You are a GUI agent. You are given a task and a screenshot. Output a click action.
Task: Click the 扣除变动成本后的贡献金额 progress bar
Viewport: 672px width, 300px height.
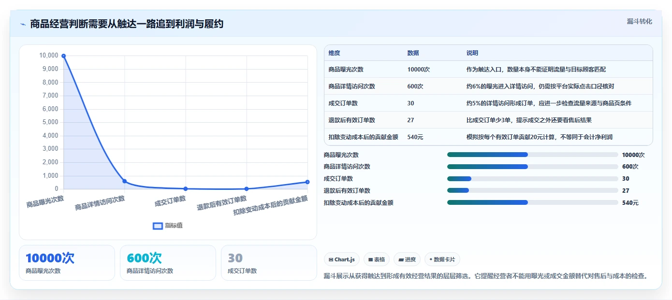(x=532, y=203)
